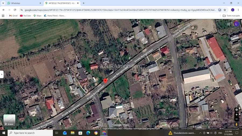Open the Gmail bookmark
This screenshot has height=136, width=242.
click(13, 16)
